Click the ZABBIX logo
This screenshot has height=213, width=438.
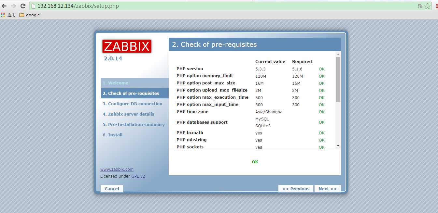(127, 46)
